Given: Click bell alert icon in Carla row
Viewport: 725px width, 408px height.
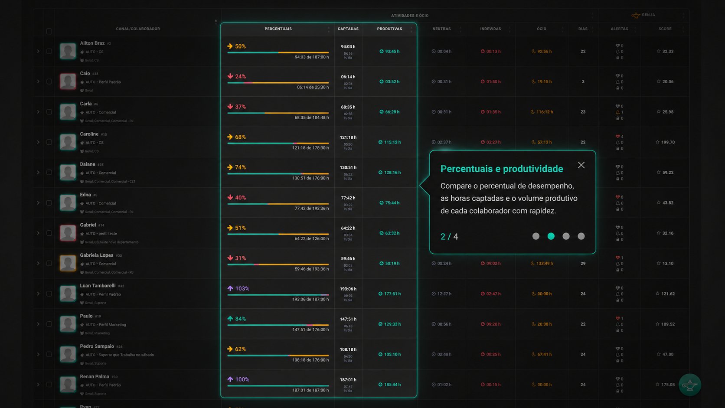Looking at the screenshot, I should (617, 112).
